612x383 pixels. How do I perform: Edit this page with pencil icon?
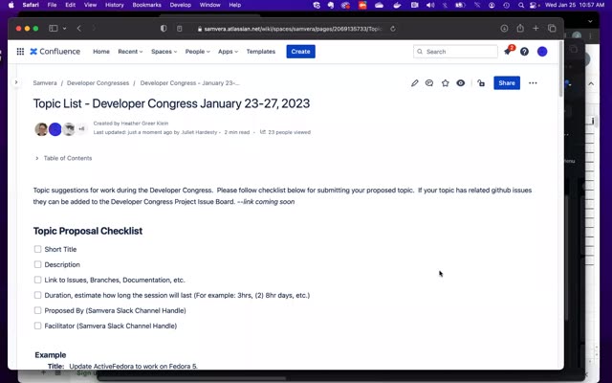pyautogui.click(x=414, y=83)
